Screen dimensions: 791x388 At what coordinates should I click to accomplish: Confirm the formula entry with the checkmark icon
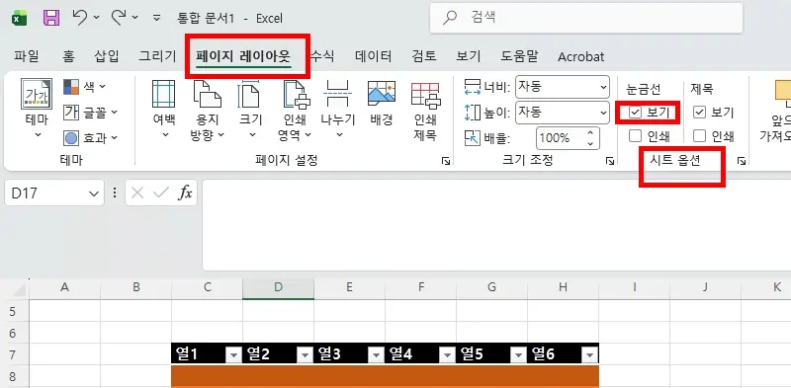tap(161, 193)
